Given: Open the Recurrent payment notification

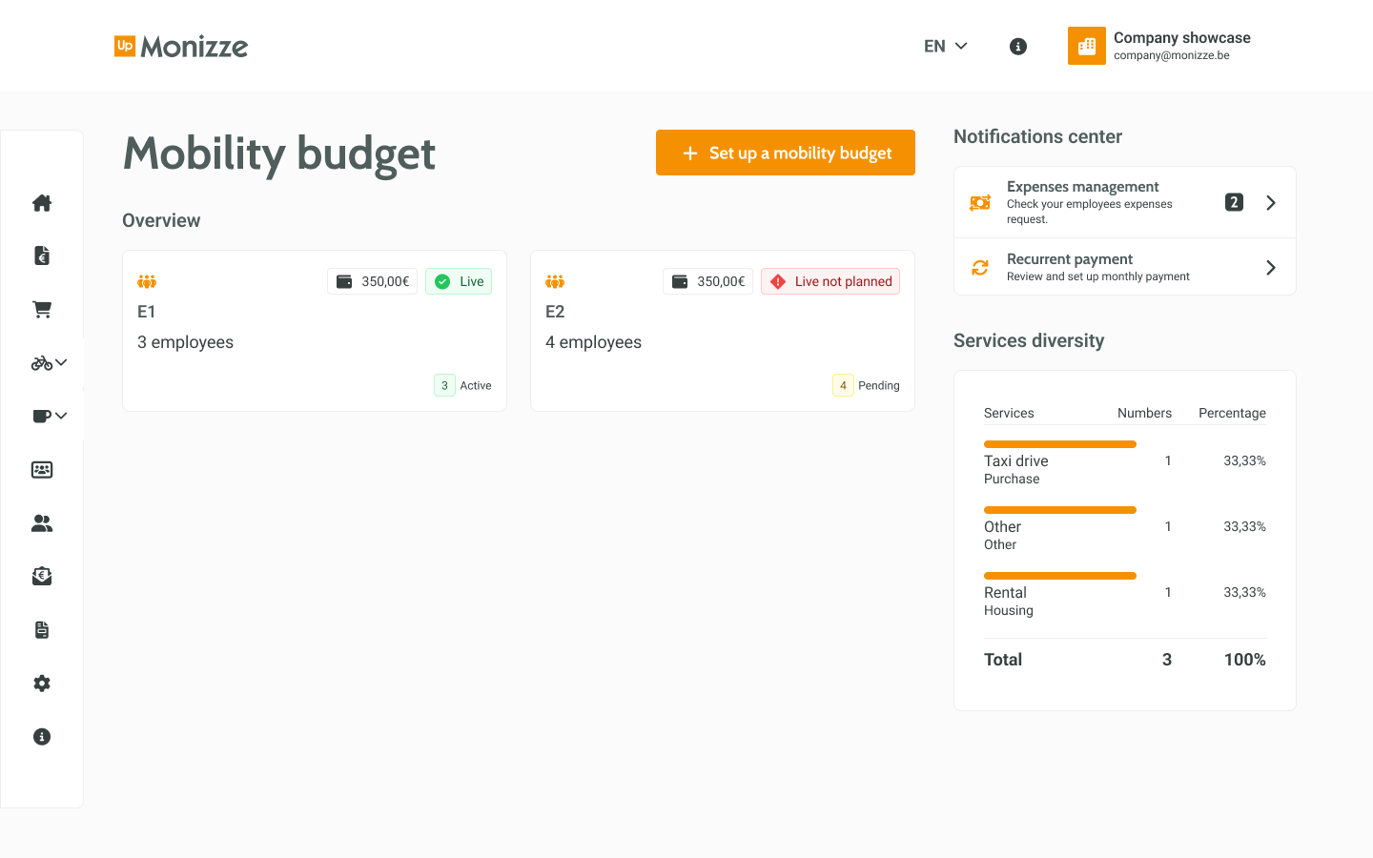Looking at the screenshot, I should (x=1124, y=266).
